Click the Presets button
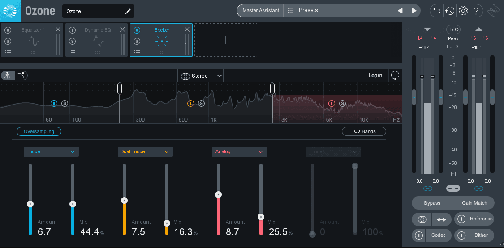Screen dimensions: 504x248 click(x=308, y=10)
